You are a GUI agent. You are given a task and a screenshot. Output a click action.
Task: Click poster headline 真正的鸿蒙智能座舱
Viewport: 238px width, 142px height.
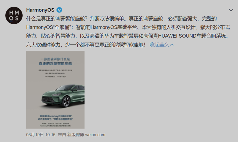pyautogui.click(x=55, y=63)
